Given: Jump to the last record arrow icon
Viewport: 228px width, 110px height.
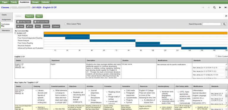Looking at the screenshot, I should pos(226,7).
